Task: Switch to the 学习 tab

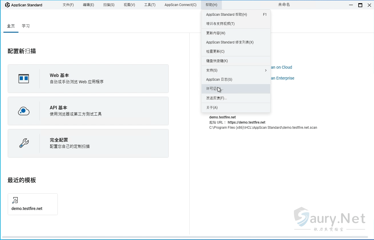Action: click(25, 26)
